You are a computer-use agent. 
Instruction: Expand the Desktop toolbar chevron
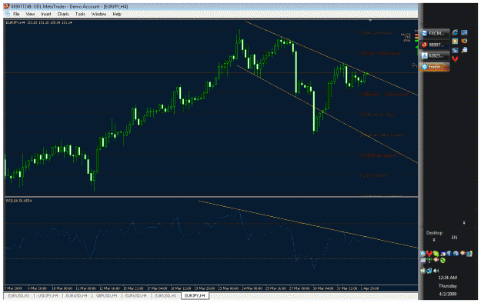click(434, 240)
